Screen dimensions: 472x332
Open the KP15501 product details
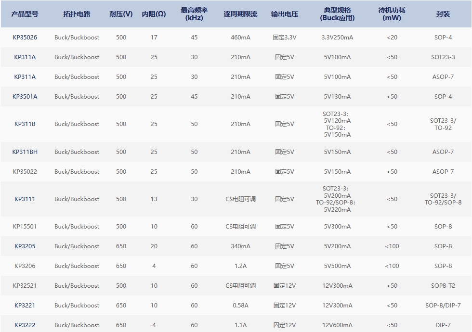(x=25, y=226)
